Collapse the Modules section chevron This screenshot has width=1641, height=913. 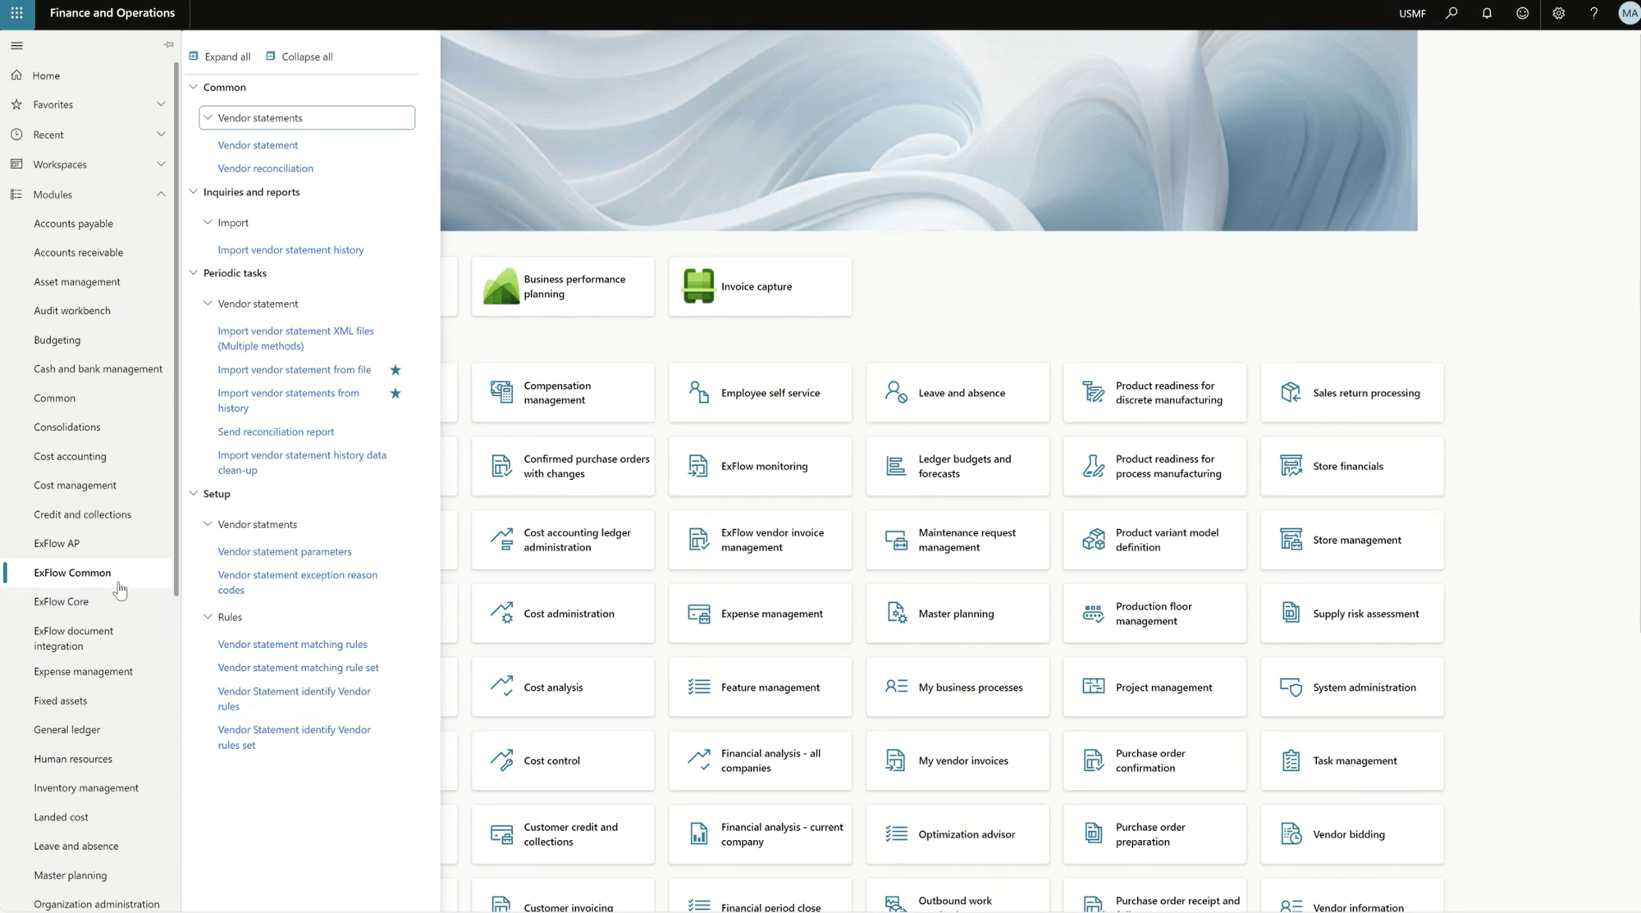161,194
